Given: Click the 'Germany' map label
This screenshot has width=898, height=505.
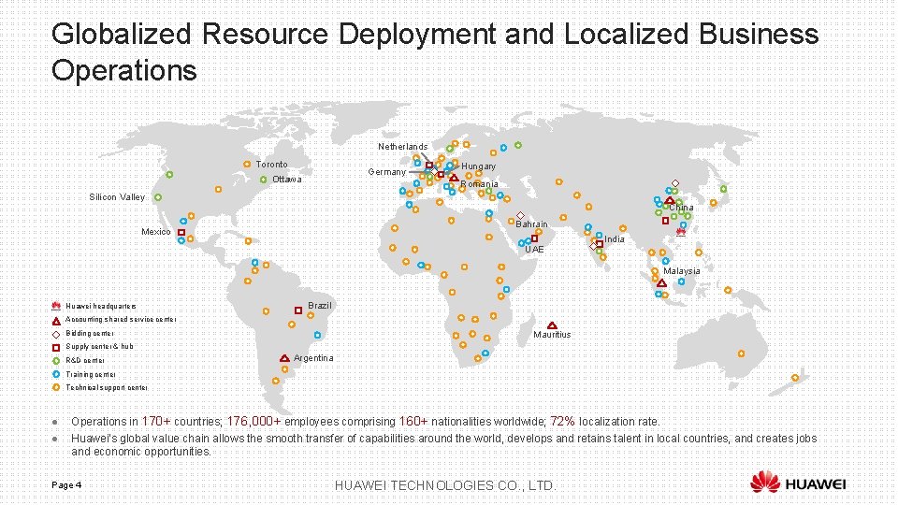Looking at the screenshot, I should point(386,172).
